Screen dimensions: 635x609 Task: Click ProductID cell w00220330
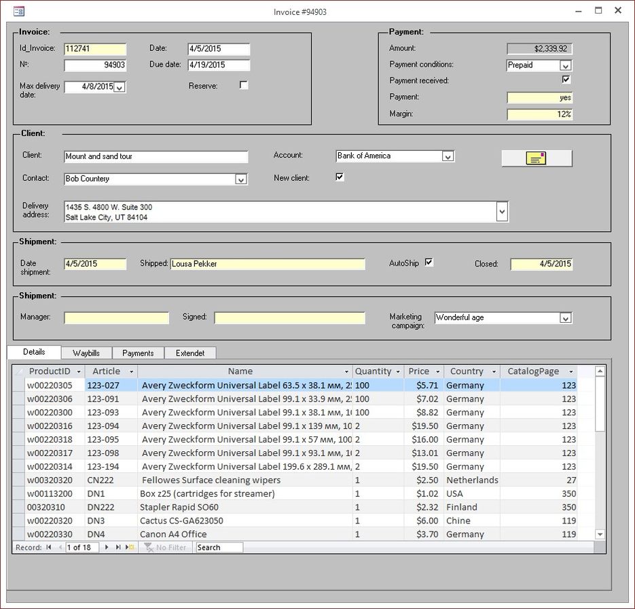click(x=55, y=534)
